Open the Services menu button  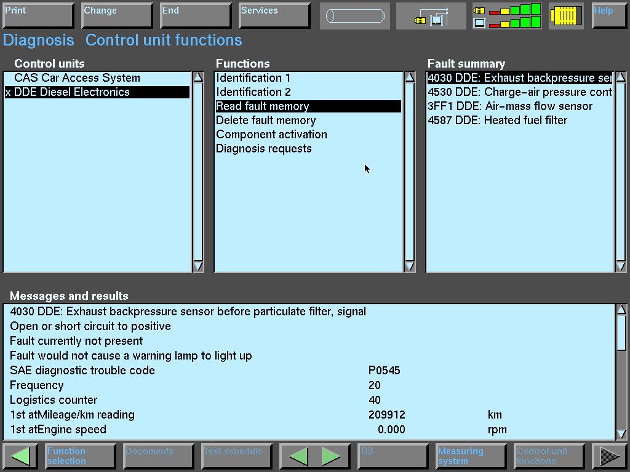coord(274,16)
